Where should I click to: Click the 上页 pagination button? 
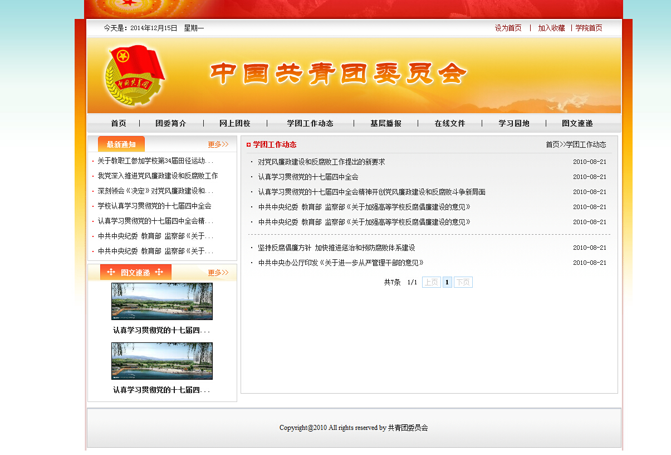(x=432, y=282)
